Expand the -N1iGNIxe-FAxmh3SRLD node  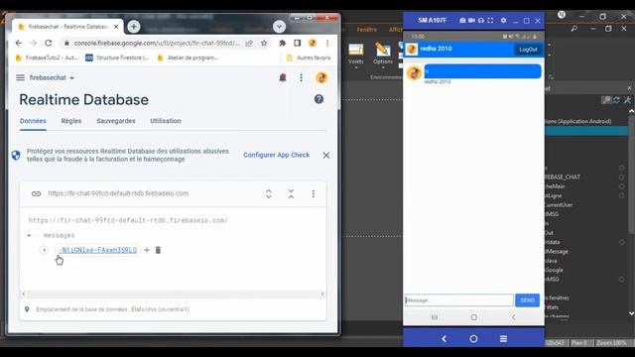tap(44, 250)
